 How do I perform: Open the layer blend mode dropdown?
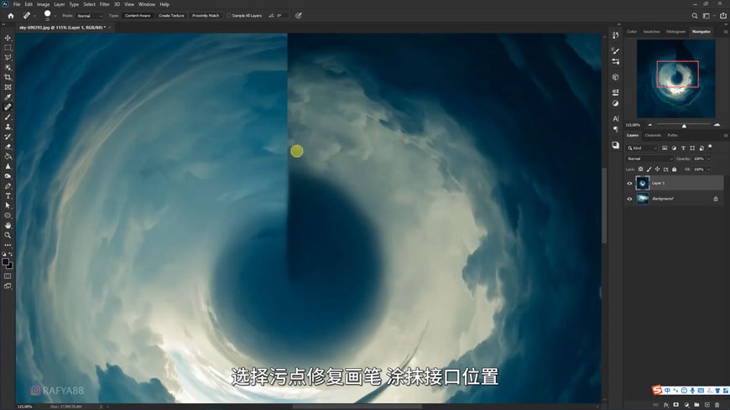pos(649,158)
